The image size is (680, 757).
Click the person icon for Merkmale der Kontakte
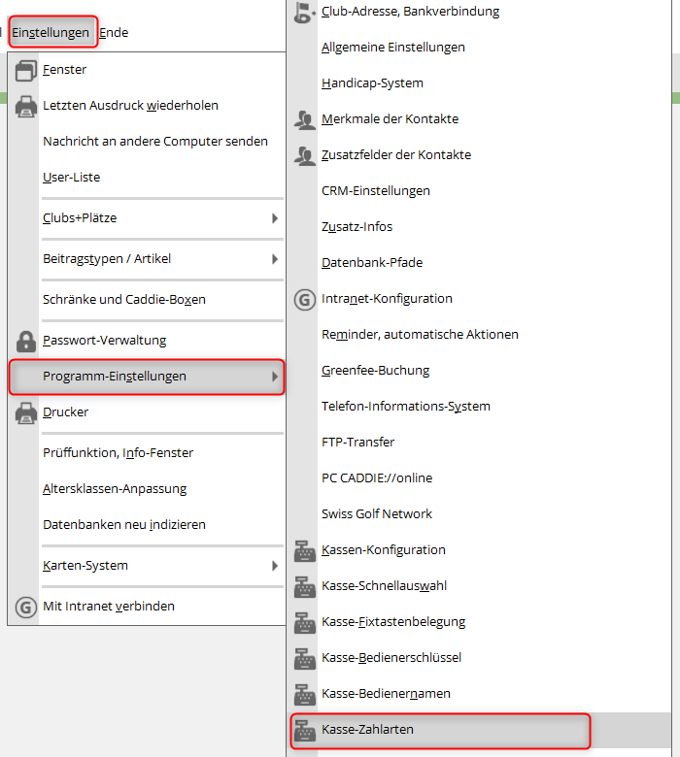tap(305, 119)
